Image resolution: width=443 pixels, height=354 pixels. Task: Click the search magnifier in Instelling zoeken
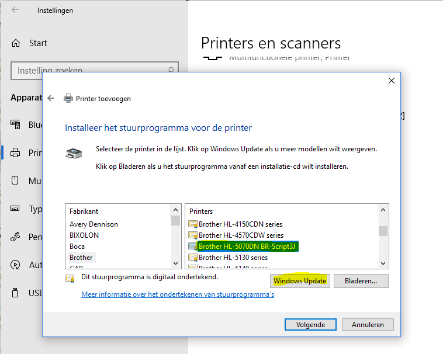click(x=171, y=70)
